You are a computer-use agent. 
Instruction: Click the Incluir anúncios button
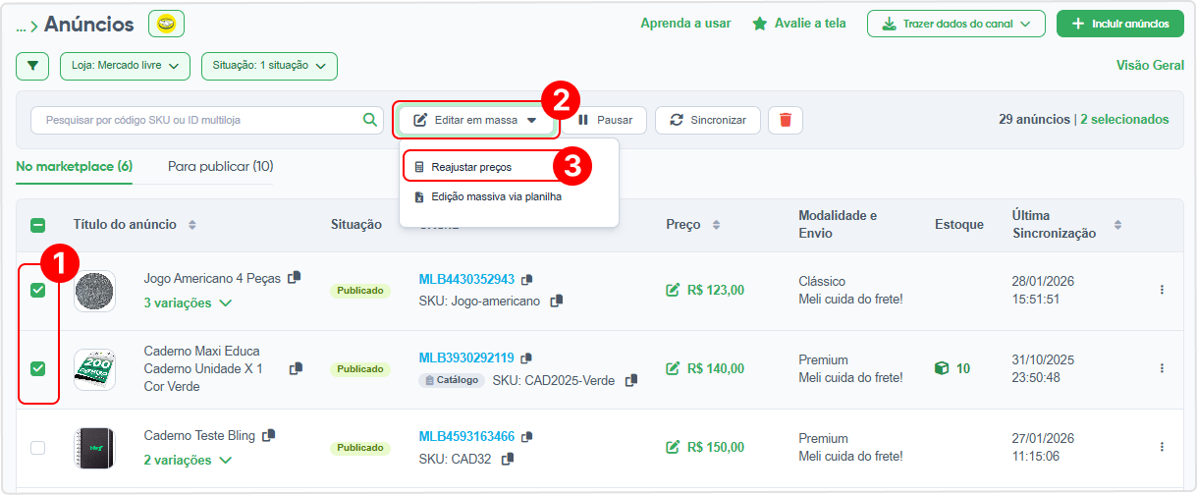[x=1120, y=24]
